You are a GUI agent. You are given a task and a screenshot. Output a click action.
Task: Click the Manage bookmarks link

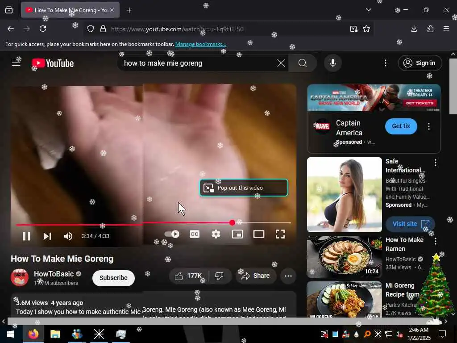coord(200,44)
